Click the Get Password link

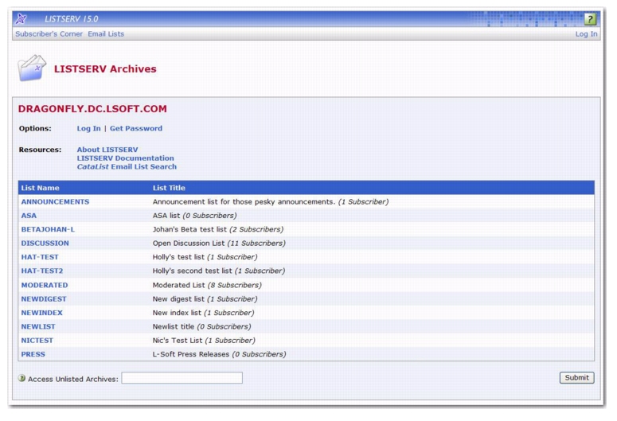point(135,128)
